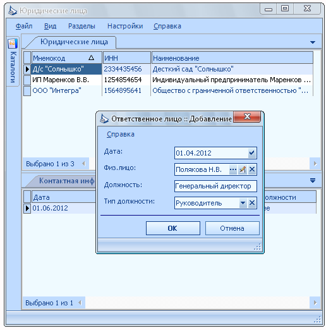
Task: Expand the tab list arrow beside Юридические лица tab
Action: [x=313, y=42]
